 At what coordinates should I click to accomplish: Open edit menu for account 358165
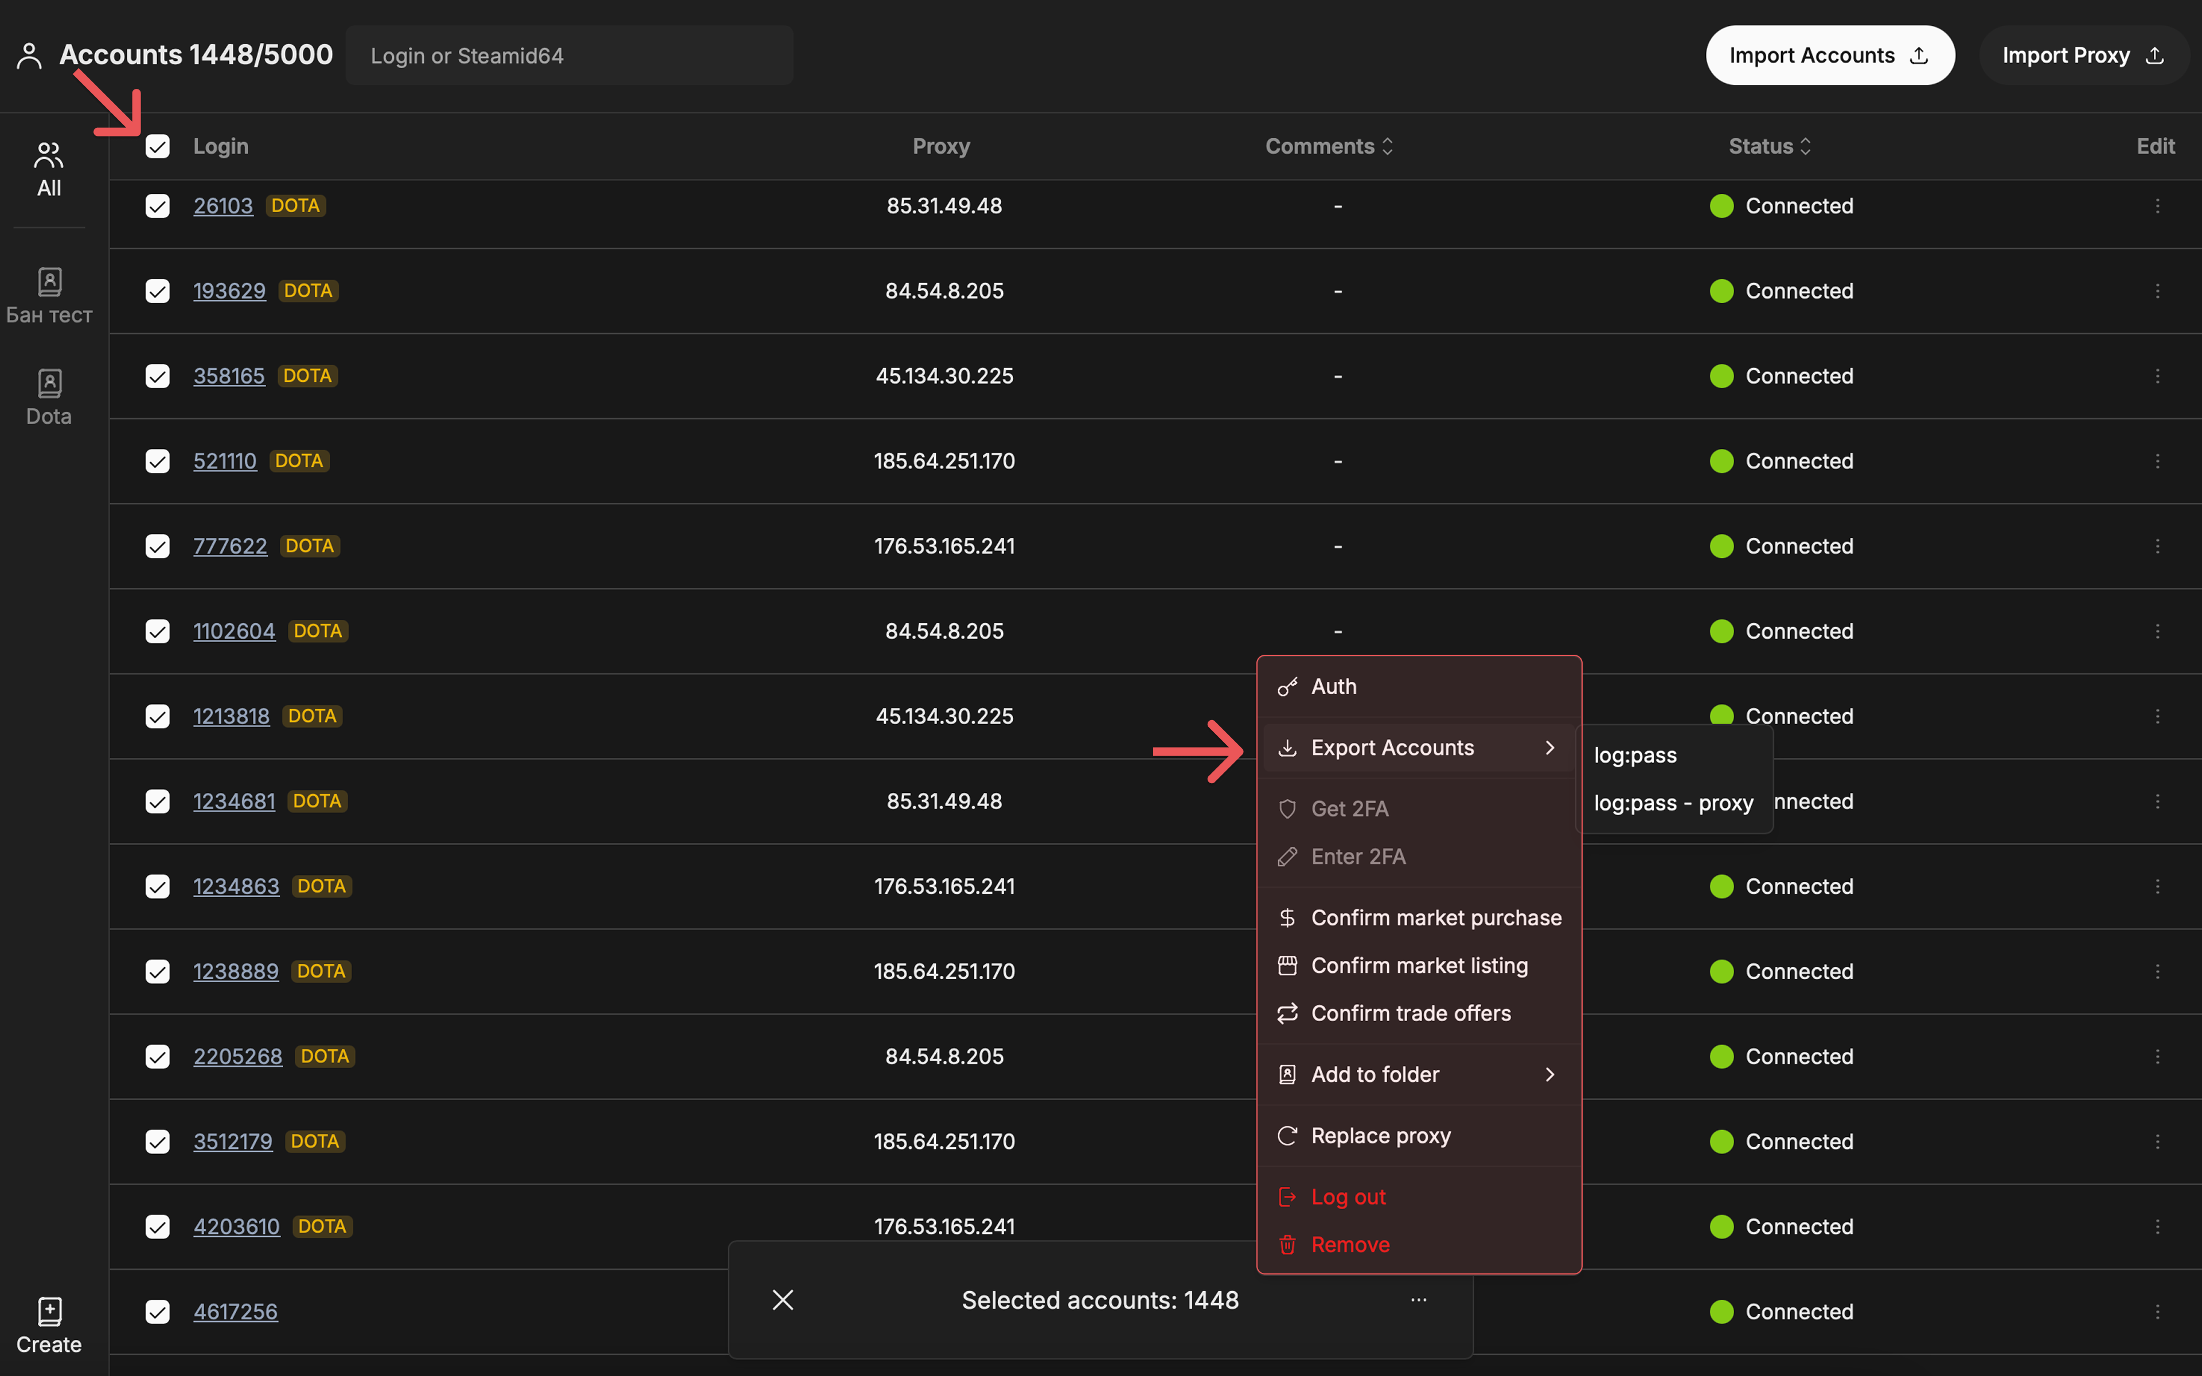point(2157,376)
